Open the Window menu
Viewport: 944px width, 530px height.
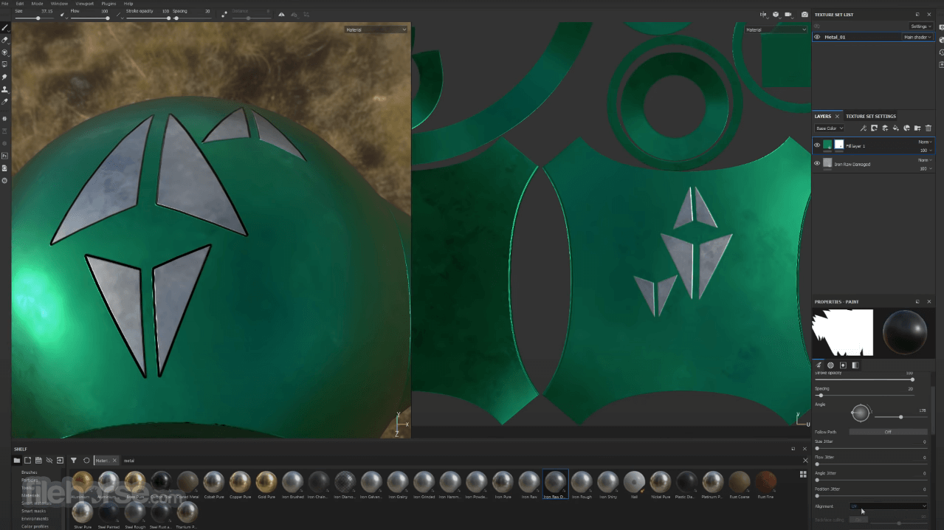[x=59, y=4]
